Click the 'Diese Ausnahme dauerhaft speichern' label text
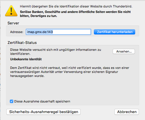 [x=42, y=101]
